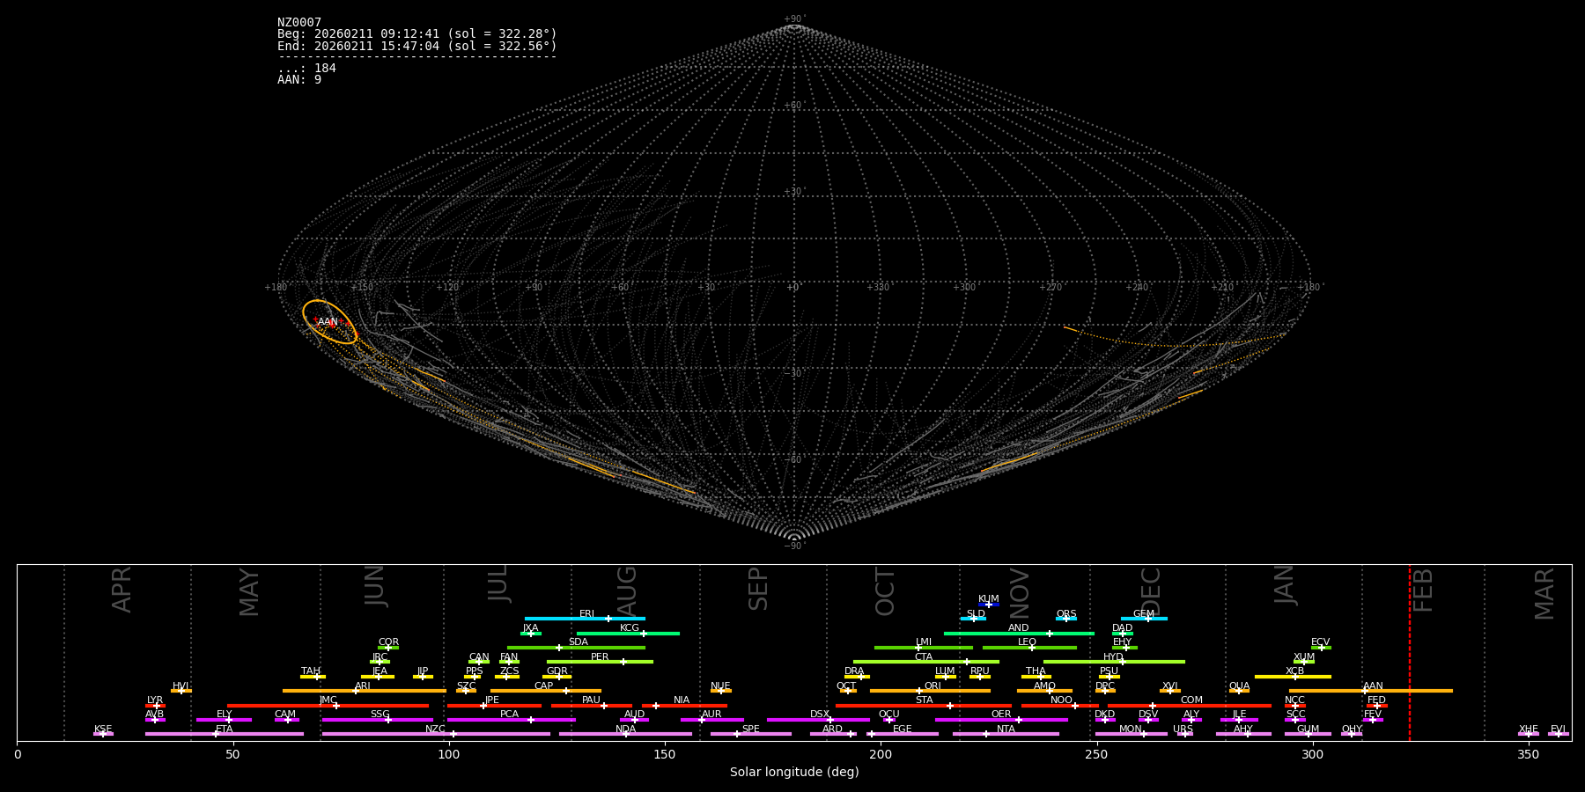Select the PER shower label

tap(600, 657)
